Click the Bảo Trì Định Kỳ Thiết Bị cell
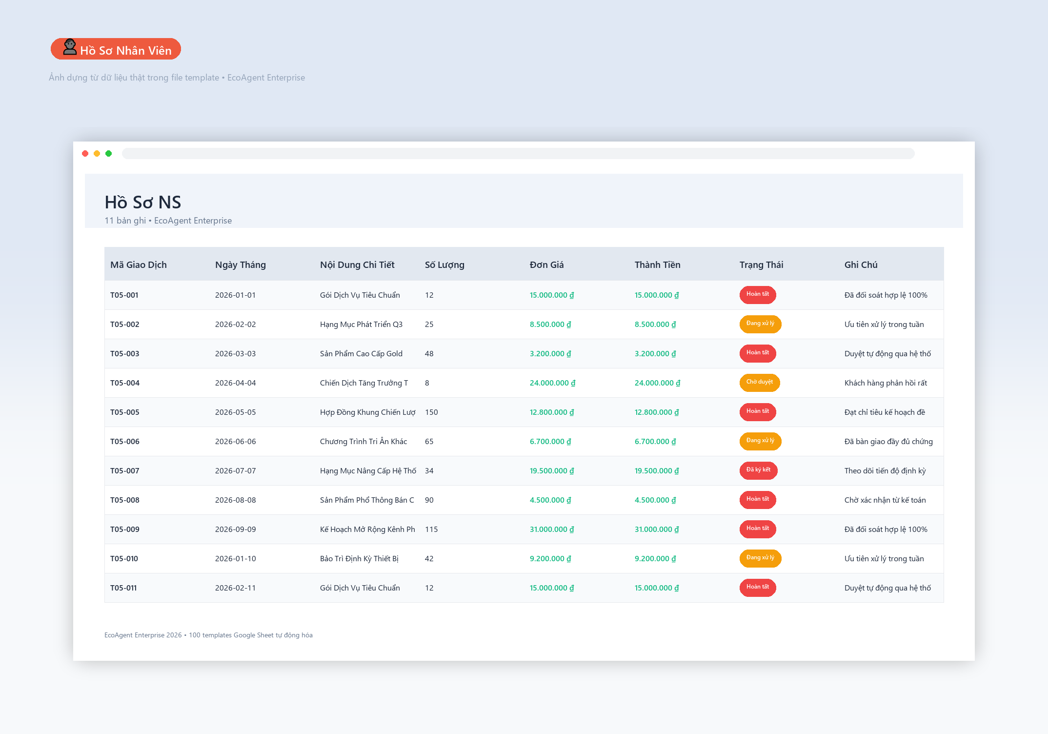Image resolution: width=1048 pixels, height=734 pixels. (x=359, y=558)
